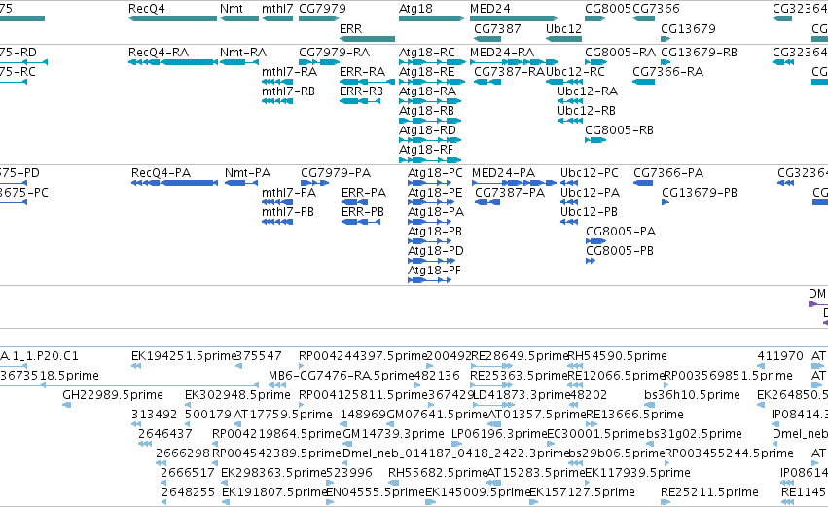Select the CG7979 gene arrow

coord(319,18)
